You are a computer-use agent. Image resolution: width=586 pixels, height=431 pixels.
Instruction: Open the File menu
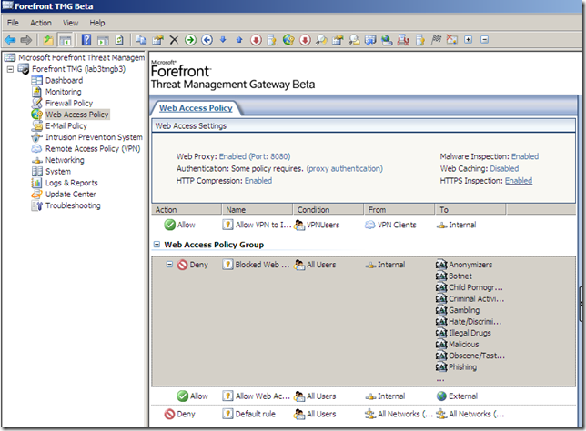13,23
